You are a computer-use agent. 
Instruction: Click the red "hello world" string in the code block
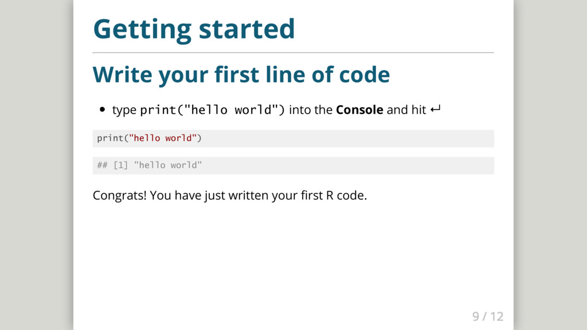coord(165,138)
